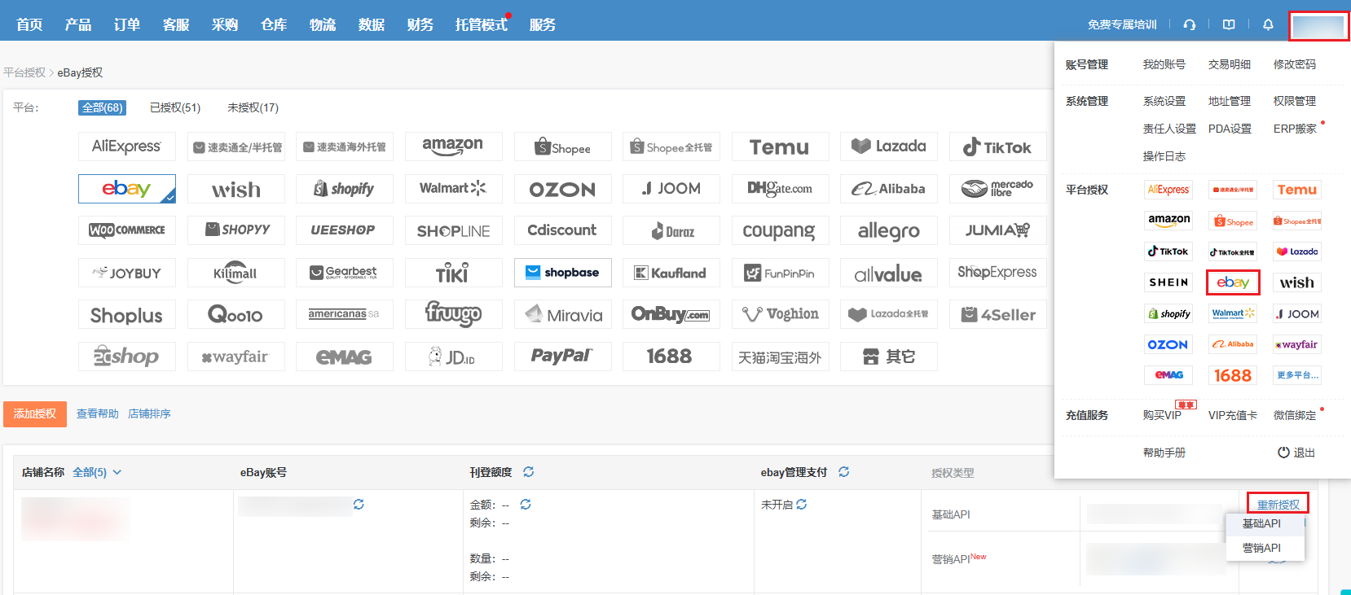Select the coupang platform tile
The width and height of the screenshot is (1351, 595).
780,230
